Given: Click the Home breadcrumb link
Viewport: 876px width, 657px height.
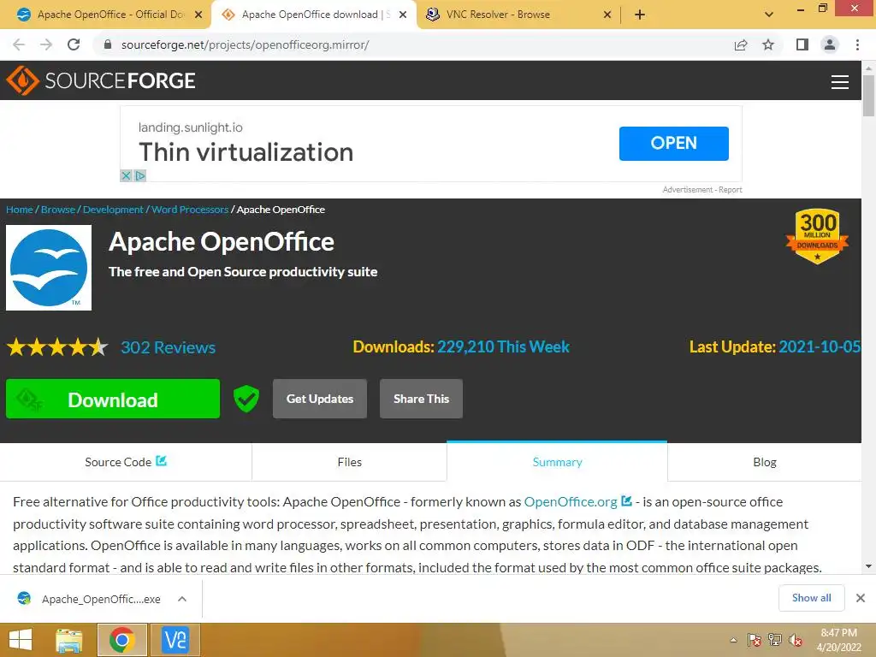Looking at the screenshot, I should pyautogui.click(x=20, y=210).
